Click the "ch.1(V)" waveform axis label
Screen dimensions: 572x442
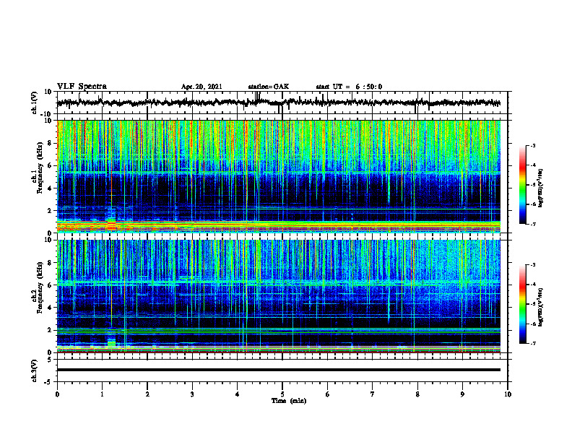click(x=35, y=103)
